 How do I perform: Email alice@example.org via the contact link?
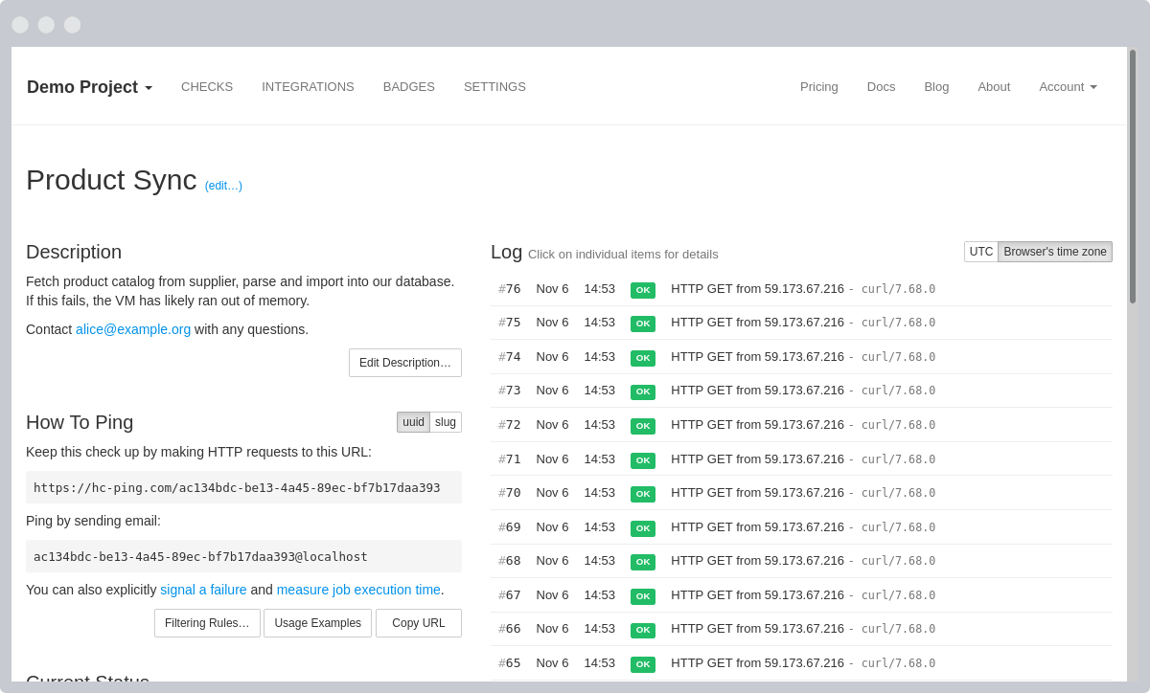click(133, 329)
